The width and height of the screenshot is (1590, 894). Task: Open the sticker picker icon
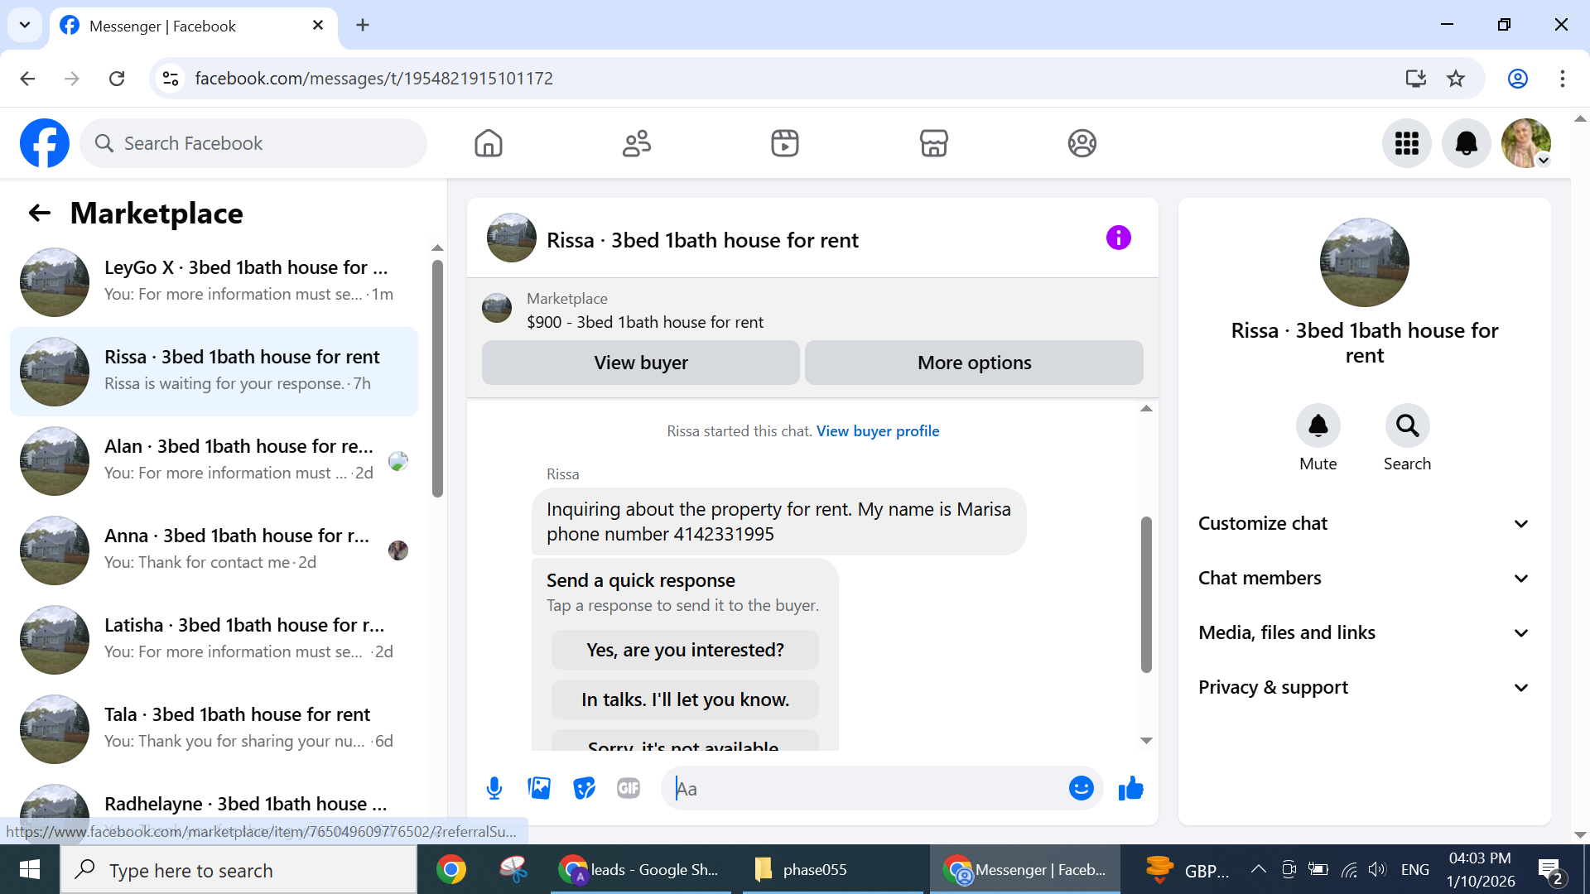tap(584, 788)
